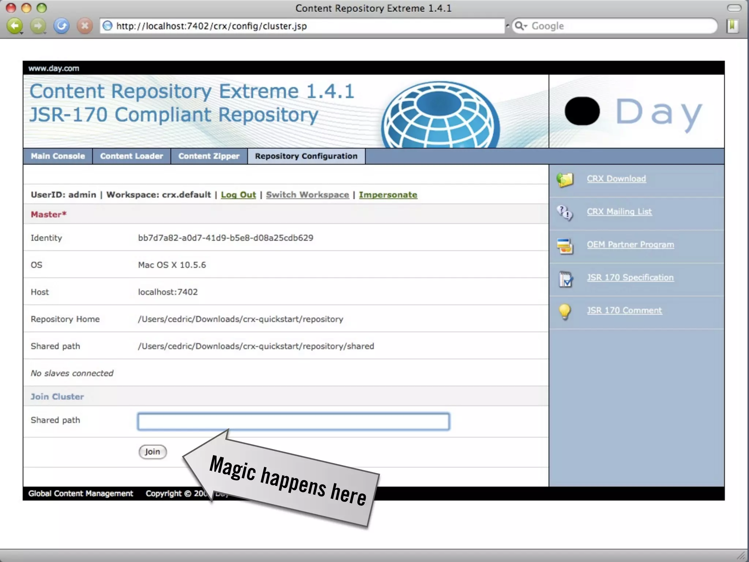Click the CRX Mailing List chat icon
749x562 pixels.
coord(565,212)
